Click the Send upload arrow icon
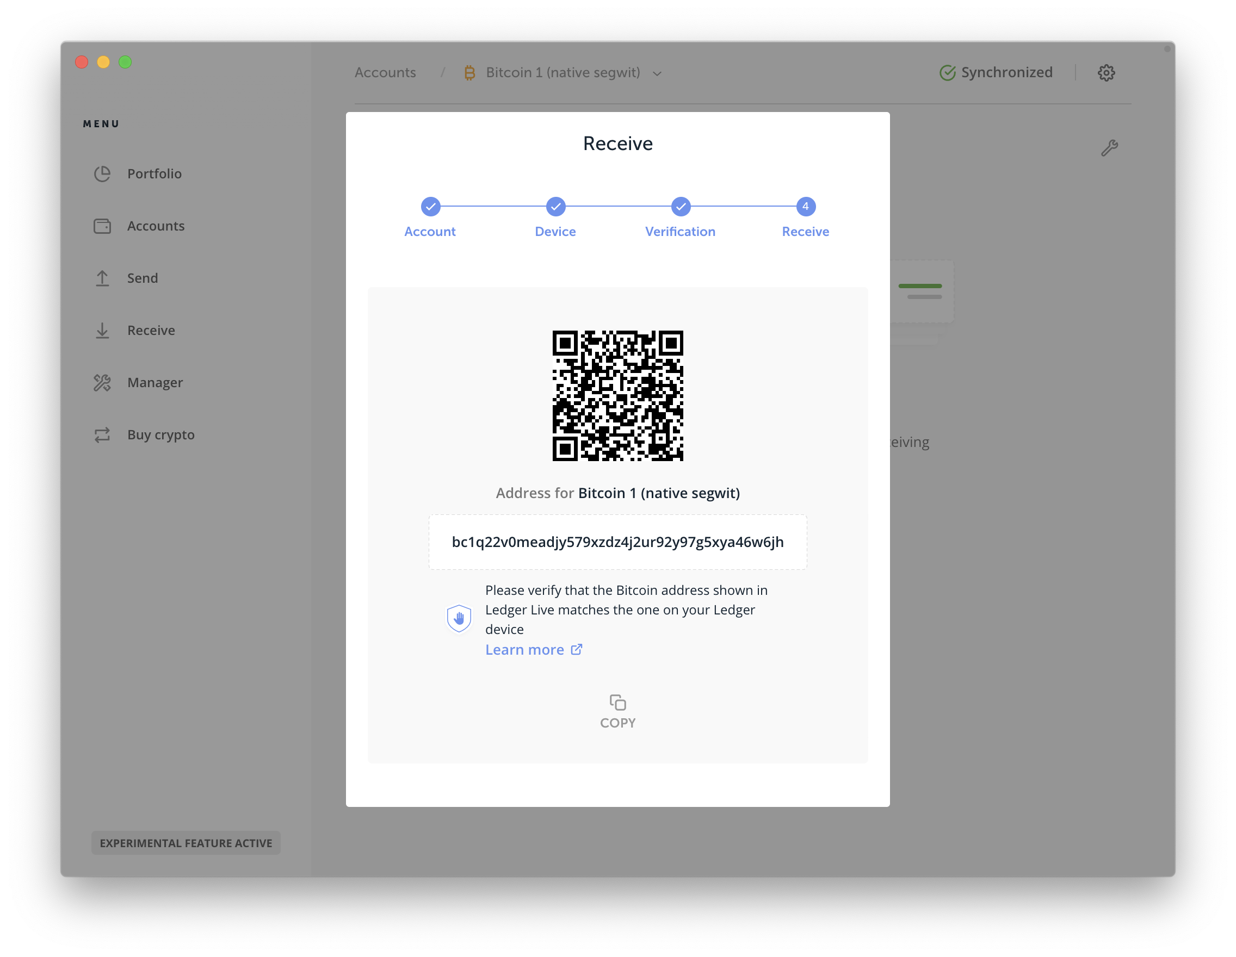The image size is (1236, 957). [x=102, y=278]
